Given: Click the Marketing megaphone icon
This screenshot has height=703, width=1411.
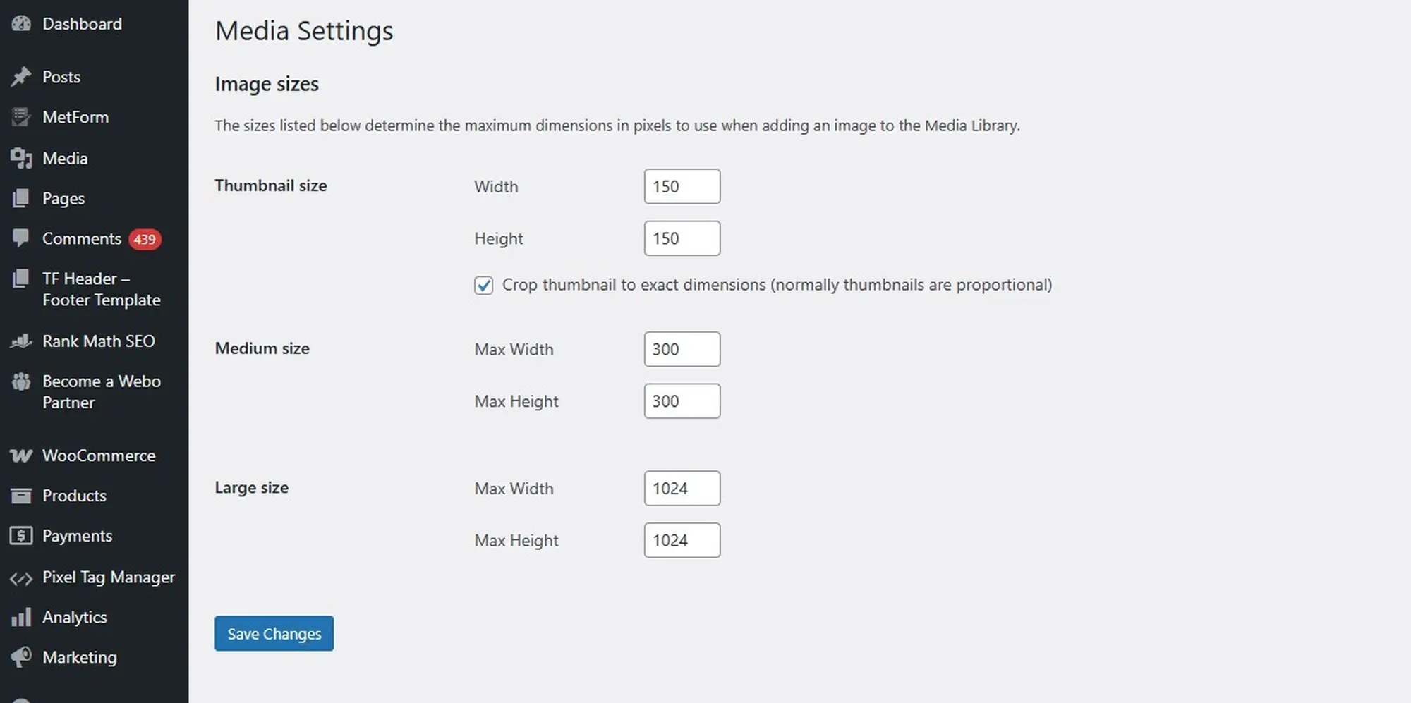Looking at the screenshot, I should [x=21, y=657].
